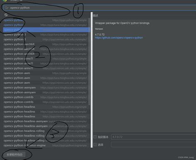Screen dimensions: 196x160
Task: Select opencv-python-headless-rolling from tsinghua mirror
Action: click(x=46, y=136)
